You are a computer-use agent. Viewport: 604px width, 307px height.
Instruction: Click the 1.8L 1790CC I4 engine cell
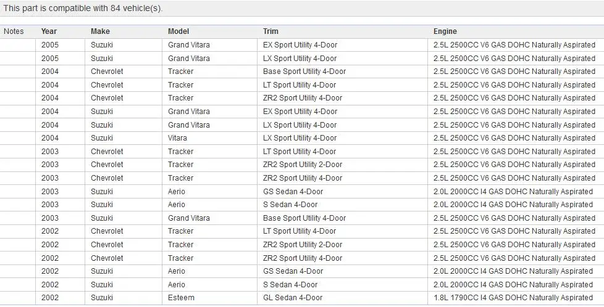[516, 298]
